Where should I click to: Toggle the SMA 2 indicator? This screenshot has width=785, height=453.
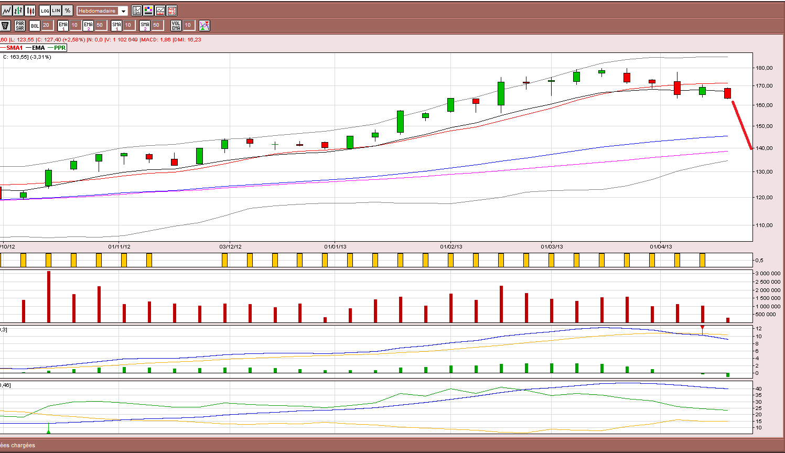click(145, 25)
